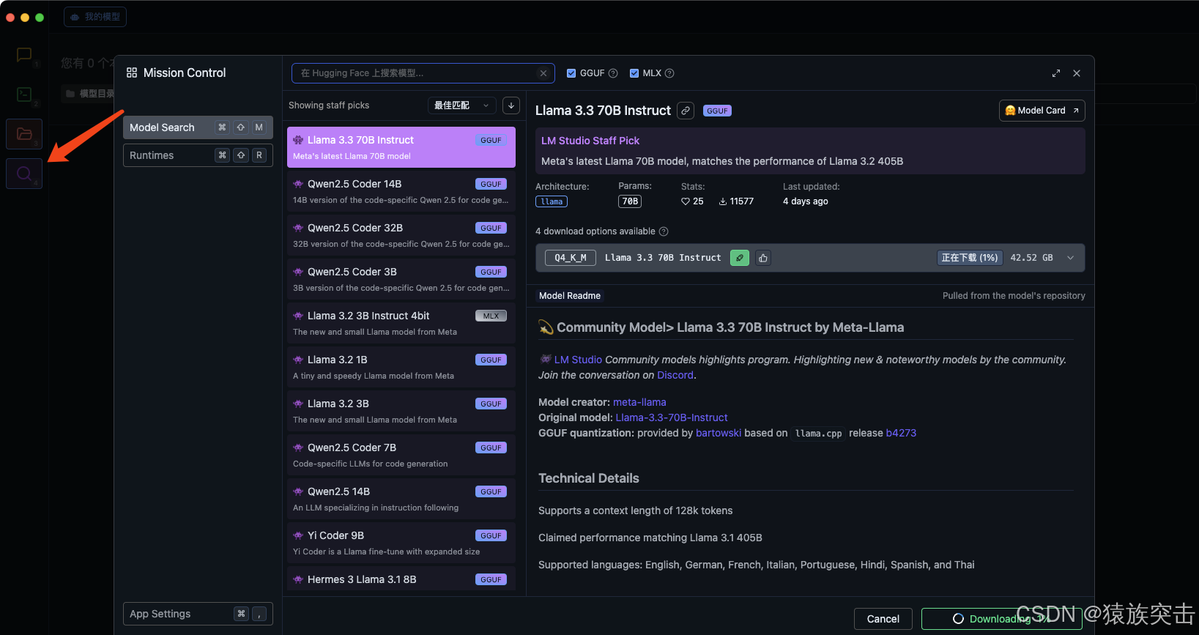Image resolution: width=1199 pixels, height=635 pixels.
Task: Open the Chat tab in the sidebar
Action: tap(24, 55)
